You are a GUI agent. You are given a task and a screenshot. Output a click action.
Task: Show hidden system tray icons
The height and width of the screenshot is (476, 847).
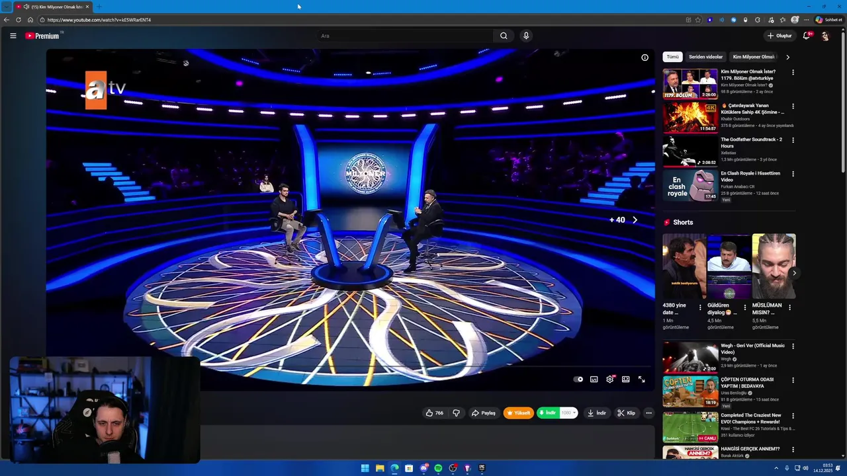click(777, 468)
